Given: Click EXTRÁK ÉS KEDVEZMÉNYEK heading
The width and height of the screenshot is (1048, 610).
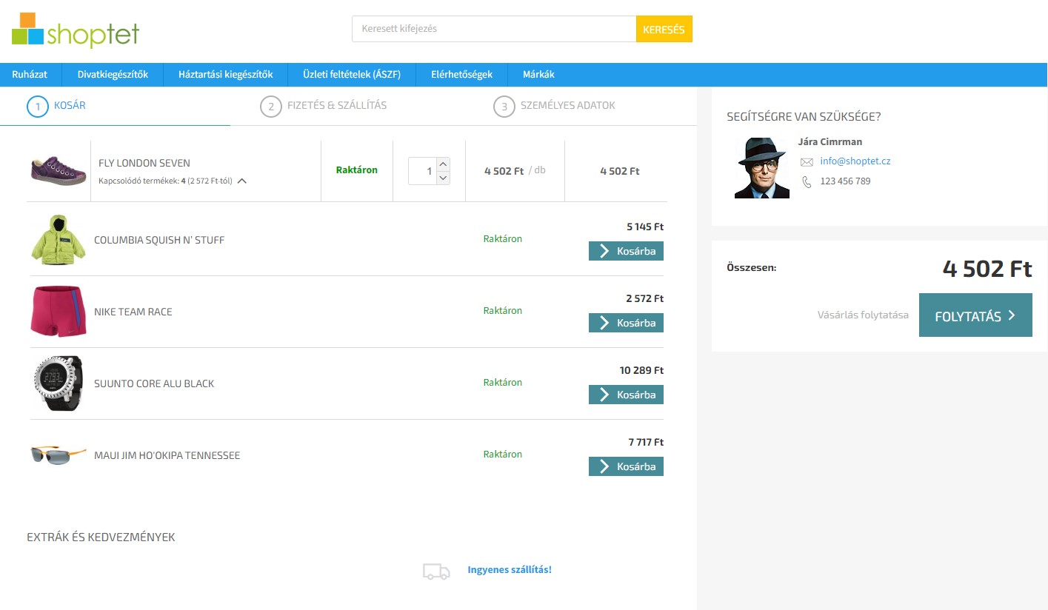Looking at the screenshot, I should coord(101,537).
